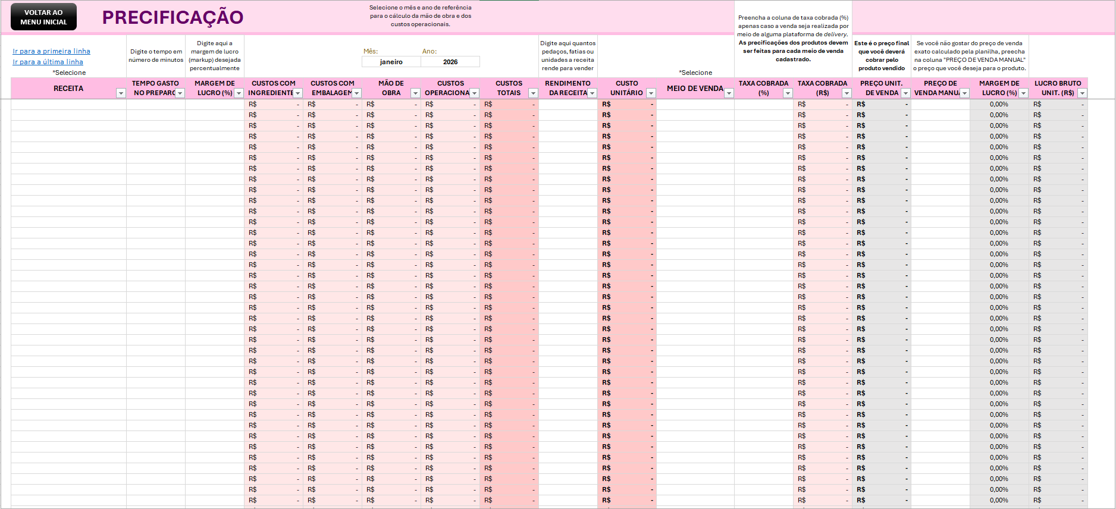1116x509 pixels.
Task: Open TAXA COBRADA (%) filter arrow
Action: pyautogui.click(x=788, y=93)
